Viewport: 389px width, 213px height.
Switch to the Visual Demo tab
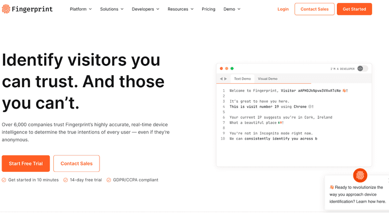coord(268,79)
